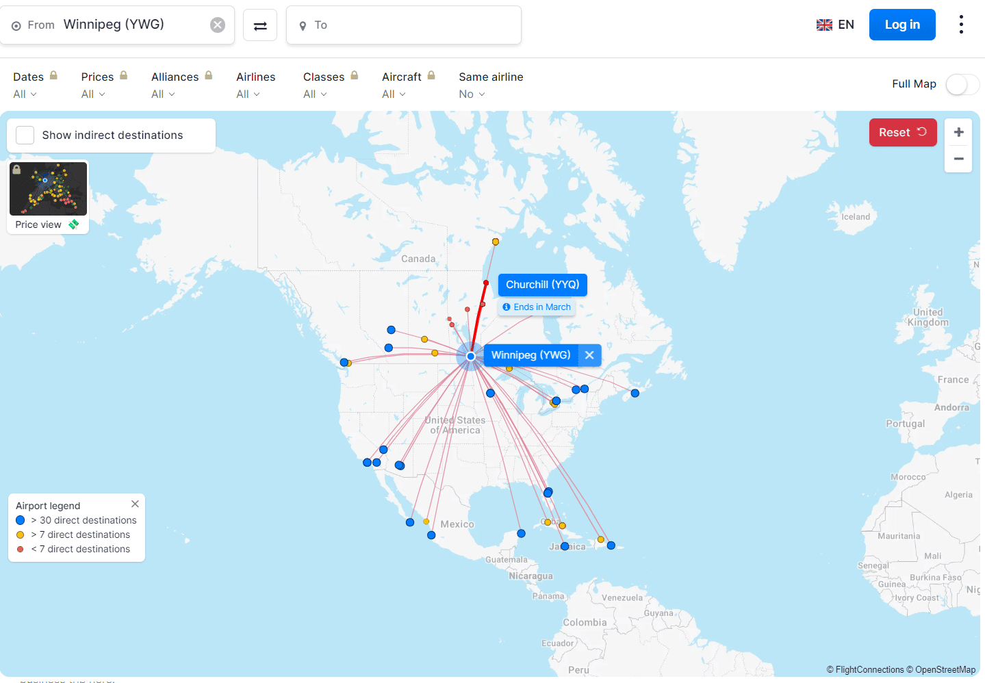Click the Ends in March notice

tap(537, 307)
